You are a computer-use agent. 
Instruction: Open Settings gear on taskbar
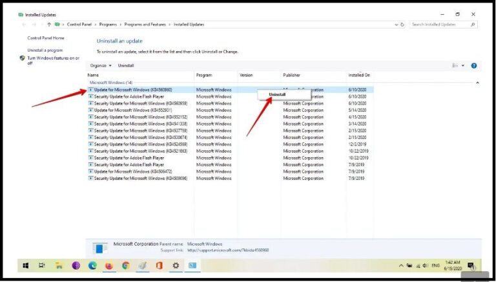[176, 266]
